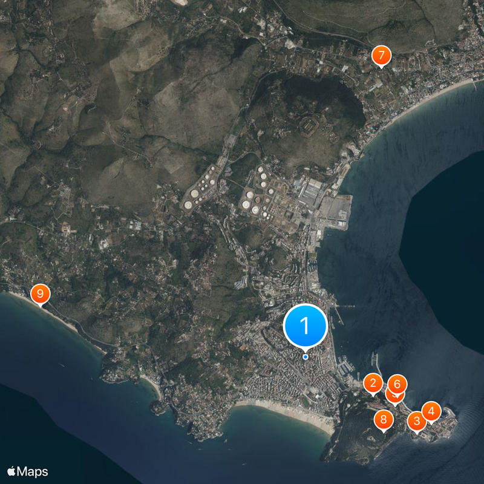484x484 pixels.
Task: Open orange pin 3 on the peninsula
Action: point(417,421)
